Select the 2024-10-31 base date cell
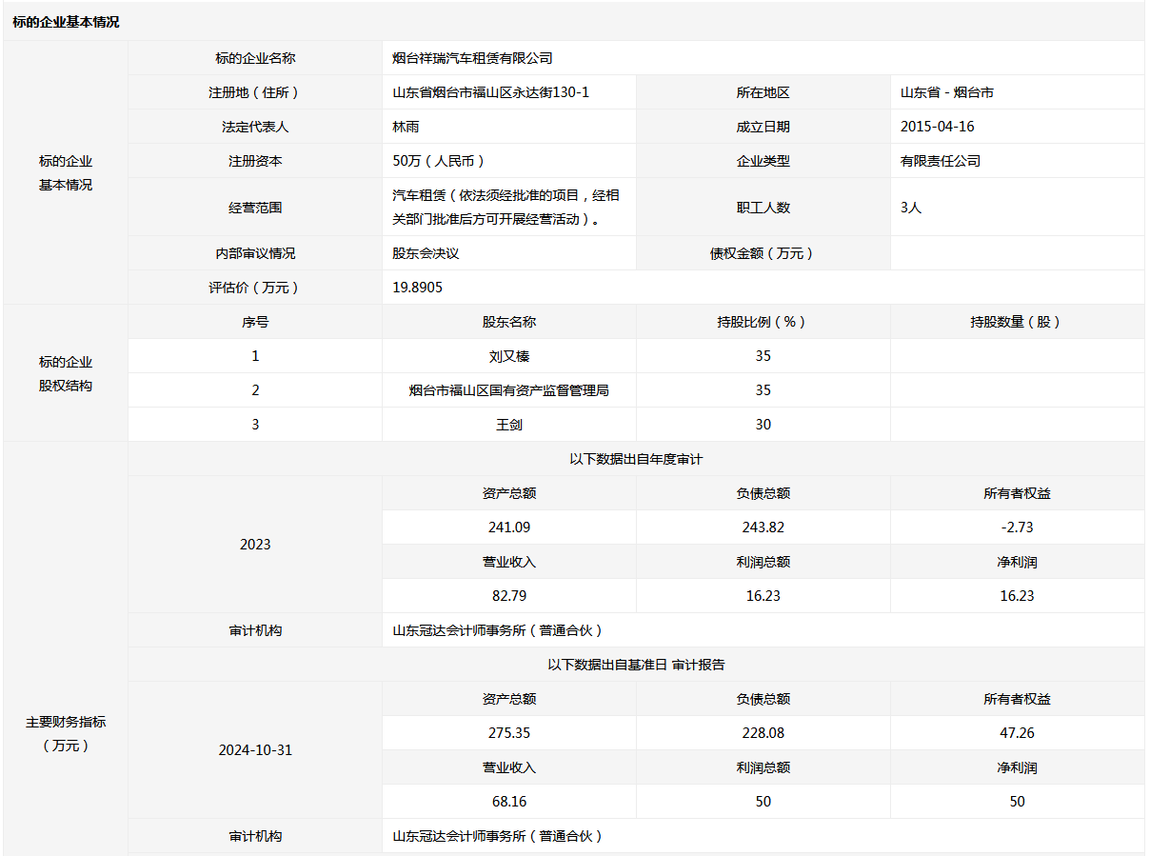The image size is (1150, 856). coord(255,750)
